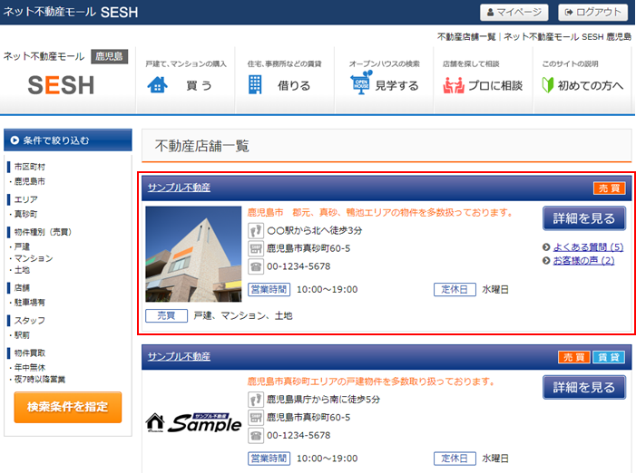Click the 賃貸 tag on second listing
The width and height of the screenshot is (636, 473).
[x=609, y=357]
